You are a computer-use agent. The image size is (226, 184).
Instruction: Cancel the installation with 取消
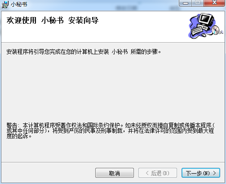[x=115, y=173]
